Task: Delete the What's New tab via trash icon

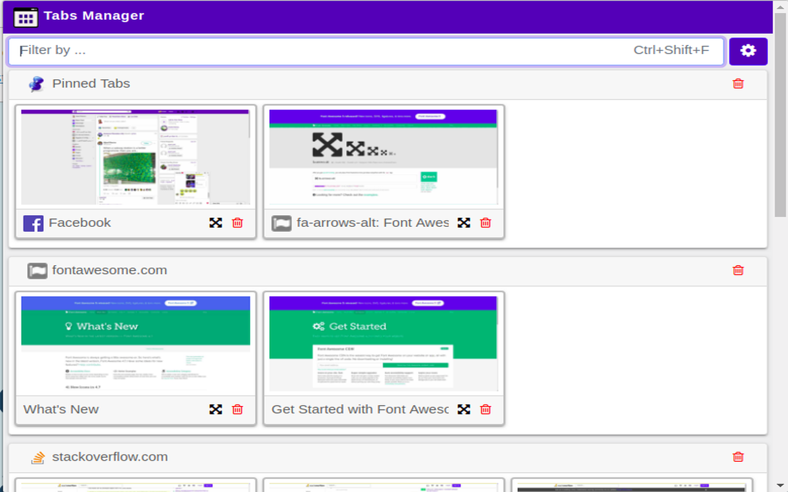Action: coord(237,409)
